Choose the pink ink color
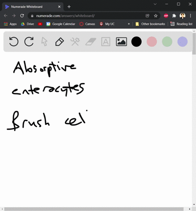The image size is (196, 211). 152,42
